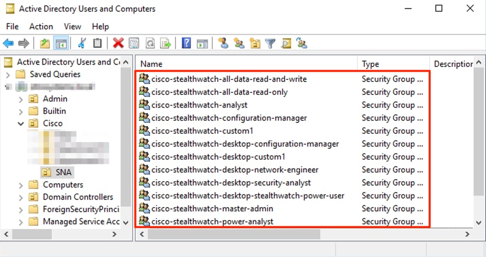Viewport: 486px width, 257px height.
Task: Expand the Domain Controllers node
Action: (x=21, y=198)
